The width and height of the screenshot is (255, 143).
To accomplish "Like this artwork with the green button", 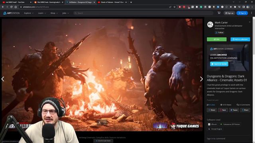I will coord(217,39).
